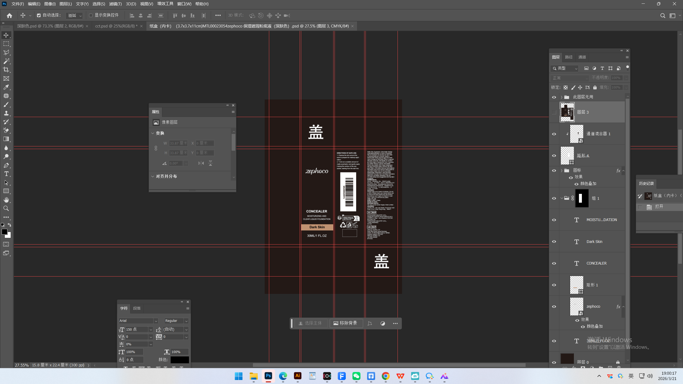683x384 pixels.
Task: Select the Clone Stamp tool
Action: coord(6,113)
